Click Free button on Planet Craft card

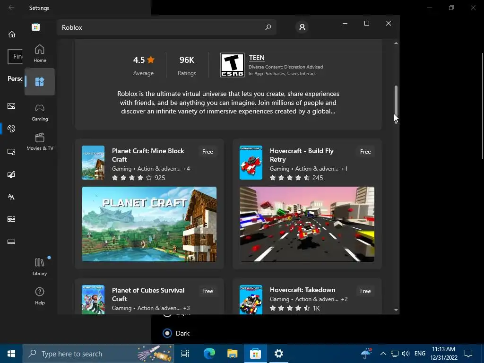(x=207, y=152)
